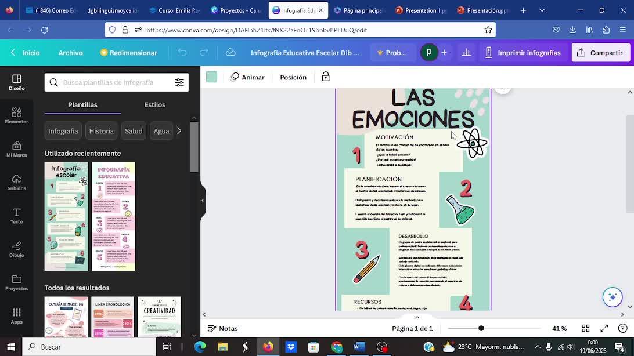The height and width of the screenshot is (356, 634).
Task: Click the template search input field
Action: [x=116, y=82]
